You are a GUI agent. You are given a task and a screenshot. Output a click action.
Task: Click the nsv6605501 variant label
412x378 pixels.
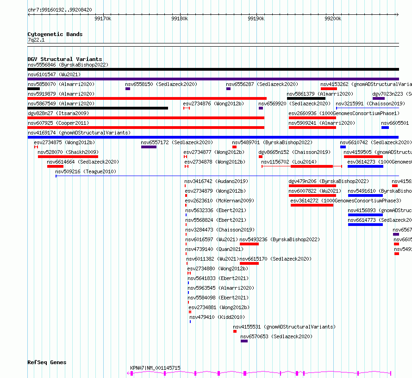click(x=395, y=123)
